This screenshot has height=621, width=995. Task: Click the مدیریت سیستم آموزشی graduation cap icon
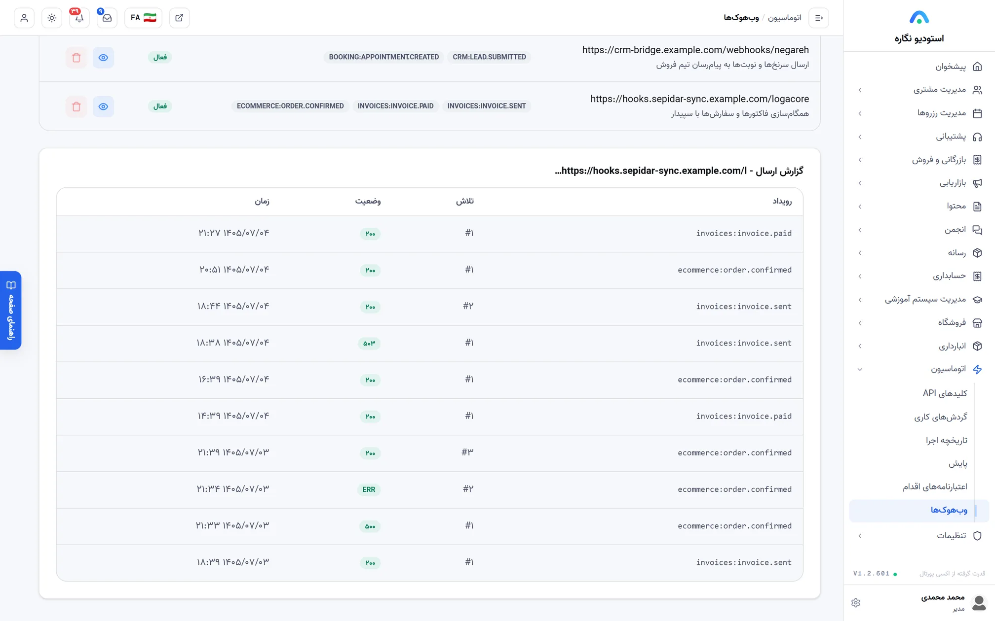pos(977,300)
